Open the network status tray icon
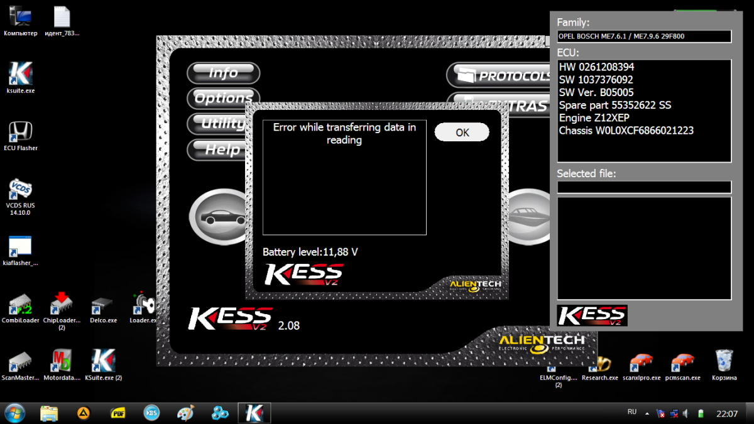This screenshot has width=754, height=424. [x=673, y=413]
